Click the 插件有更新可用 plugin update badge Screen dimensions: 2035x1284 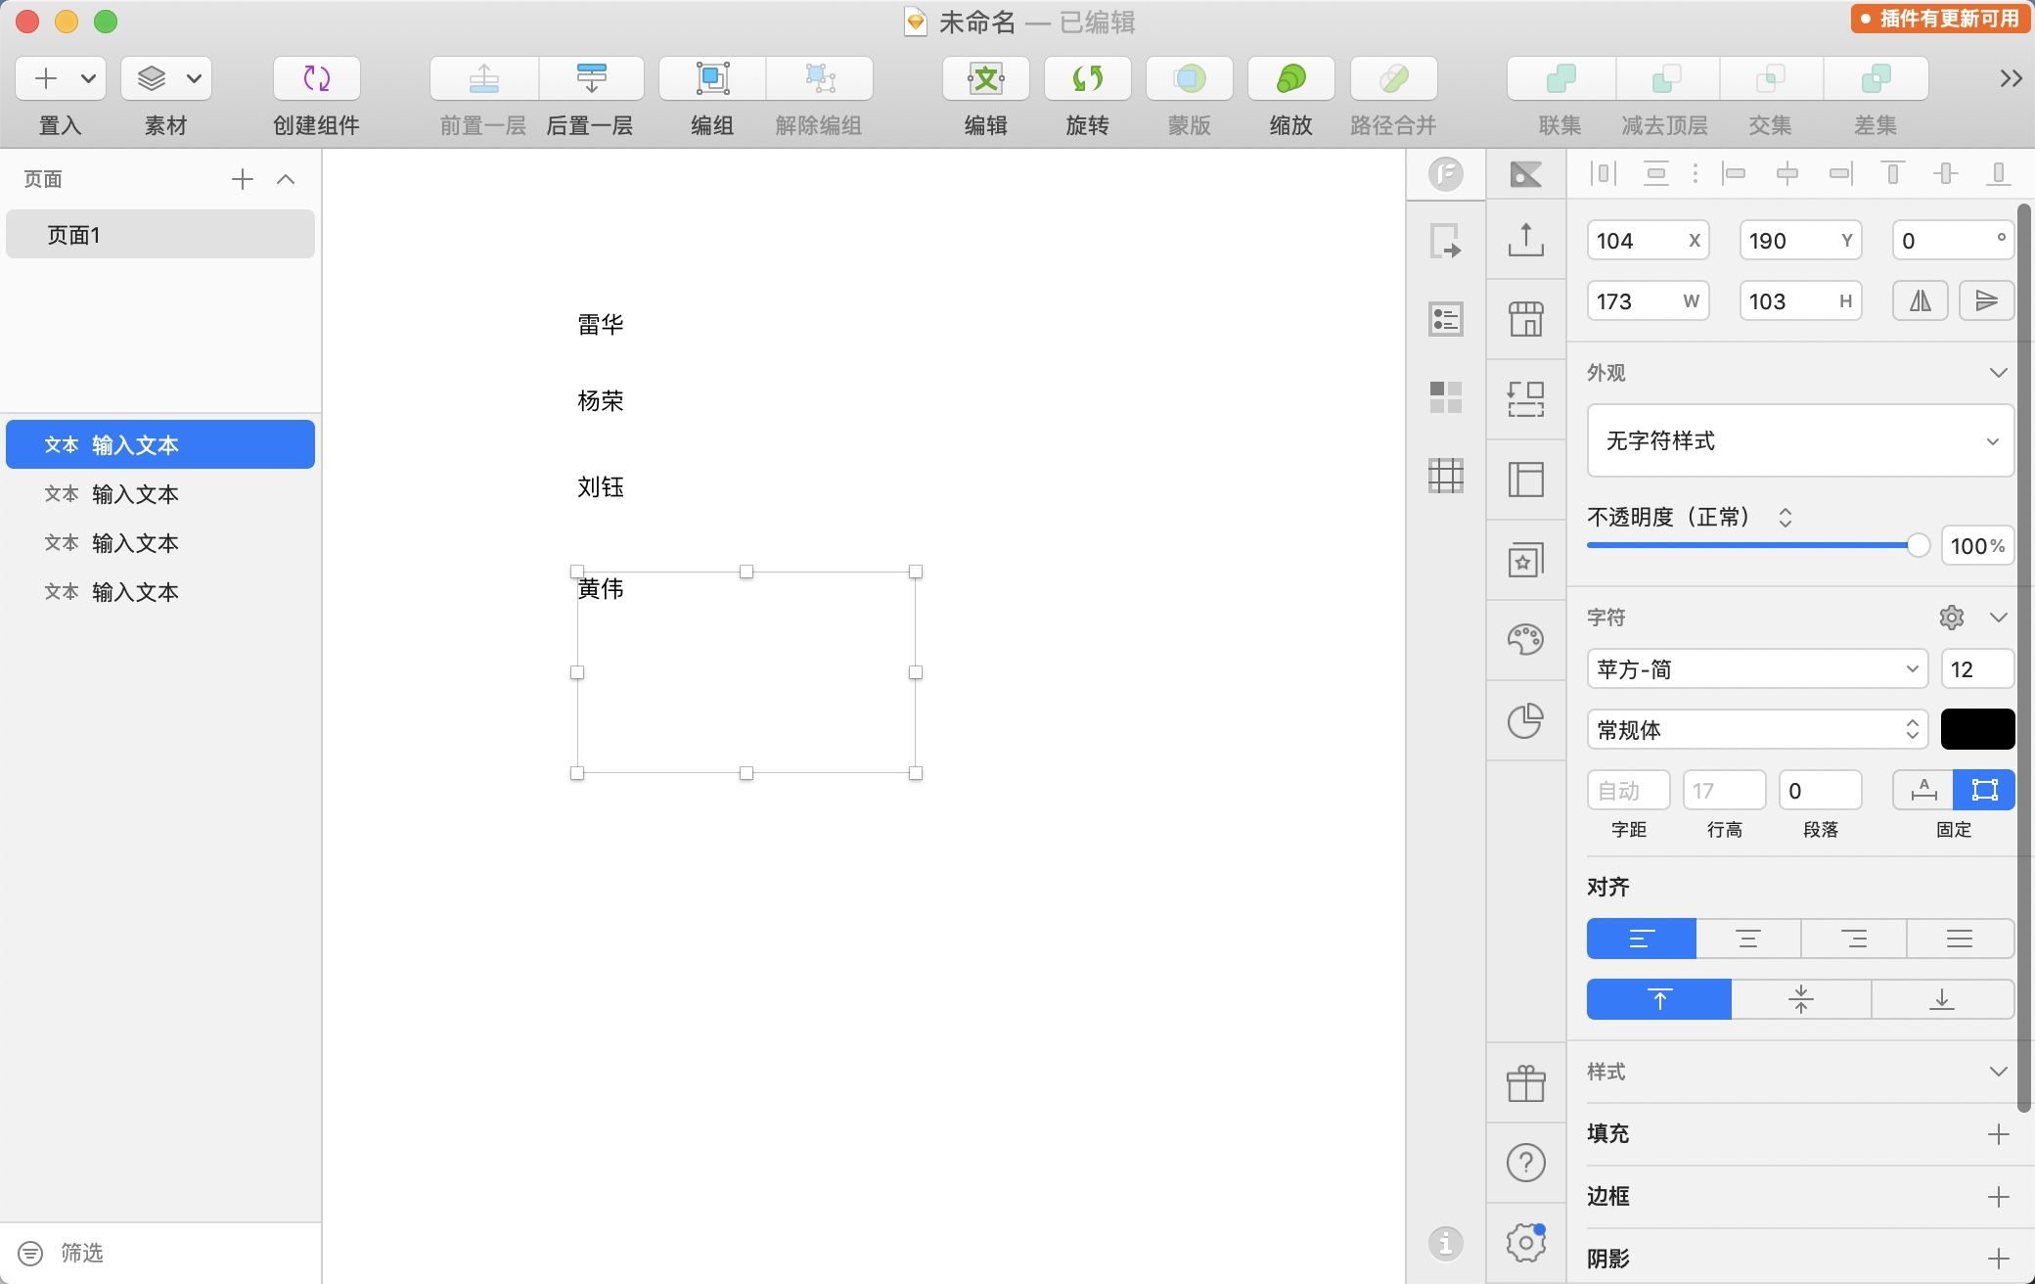[x=1940, y=19]
